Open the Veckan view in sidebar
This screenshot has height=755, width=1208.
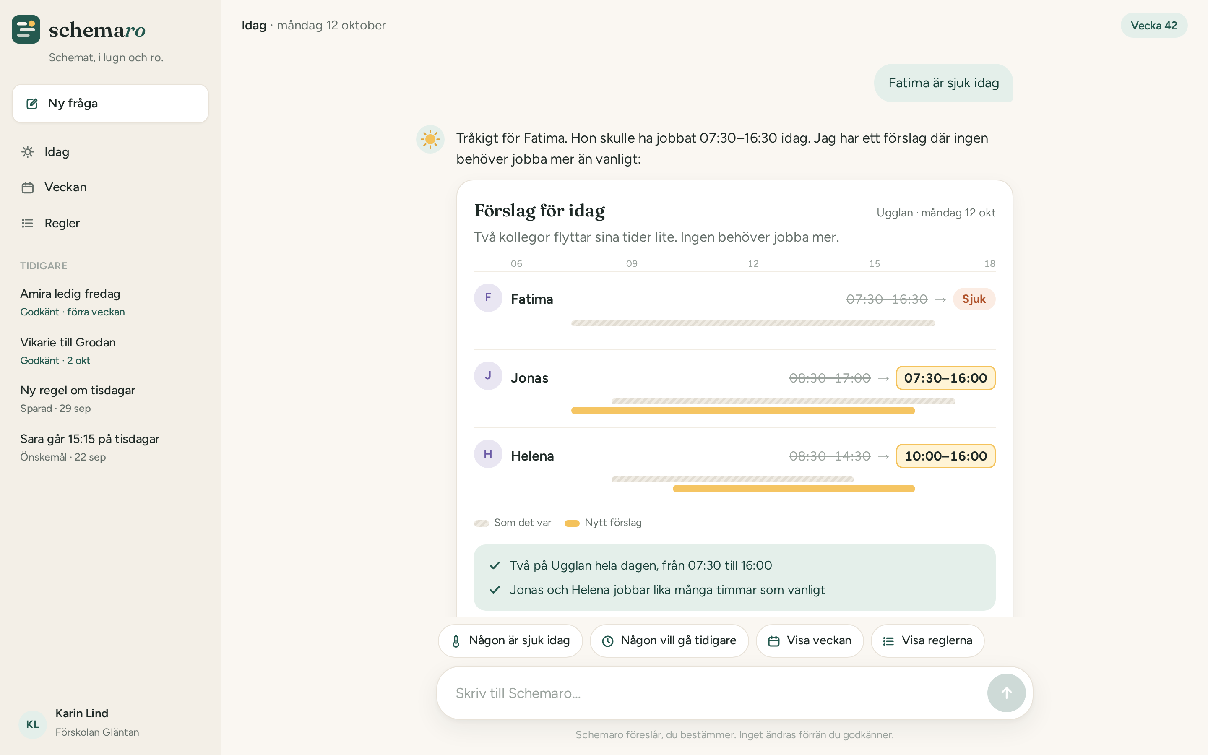(x=110, y=187)
